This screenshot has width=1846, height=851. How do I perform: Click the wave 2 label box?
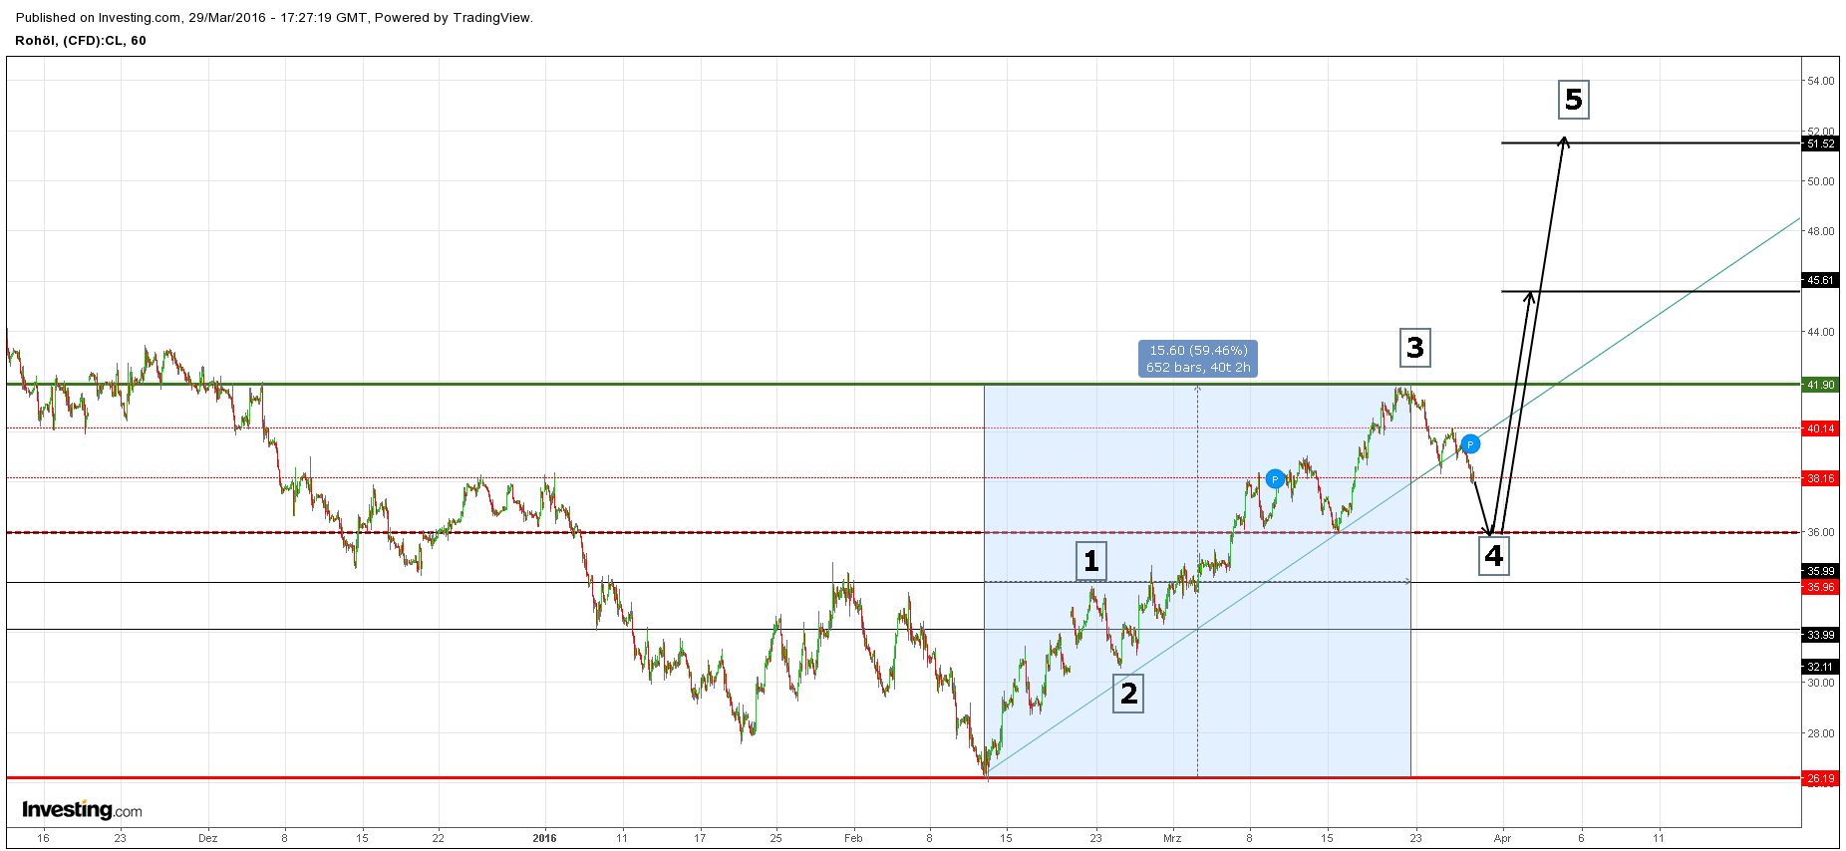point(1128,694)
